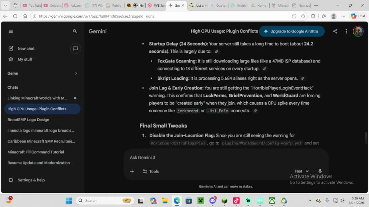Open the Edge browser profile icon
369x207 pixels.
pos(334,16)
